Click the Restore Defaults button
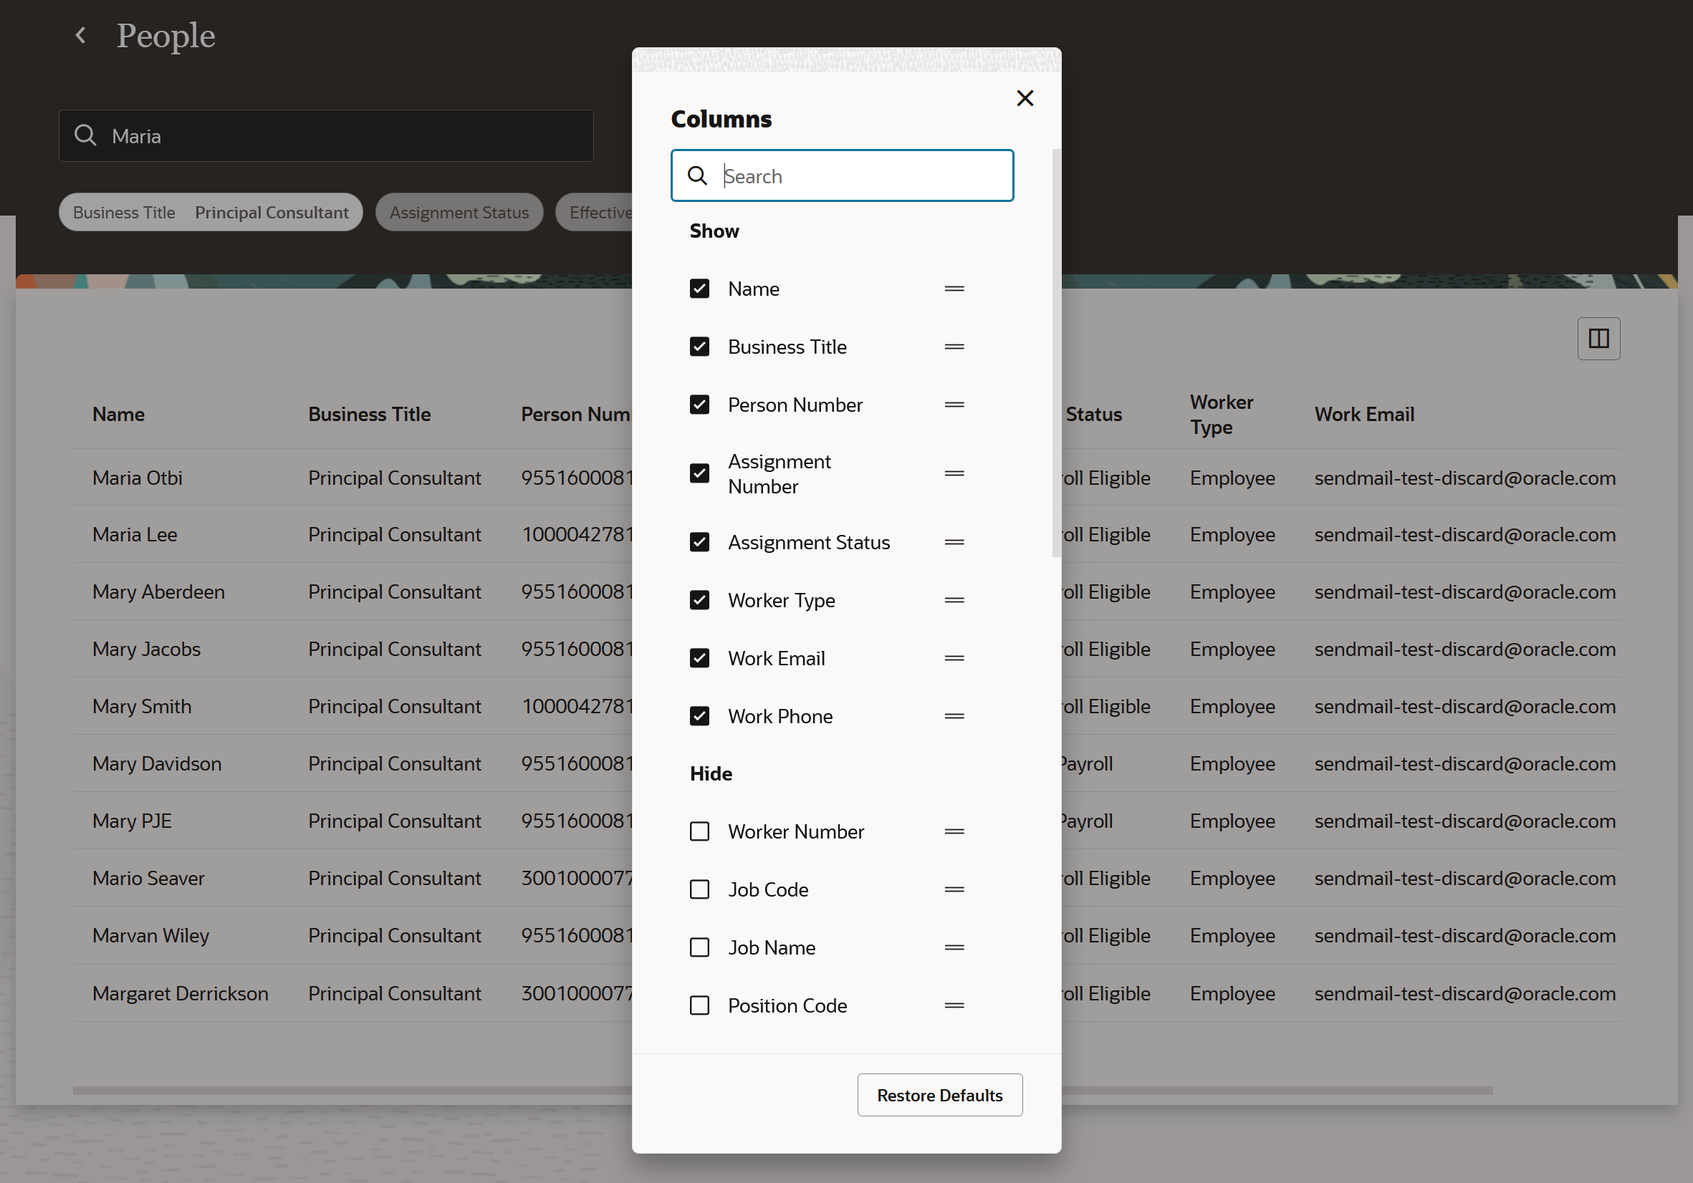 939,1094
